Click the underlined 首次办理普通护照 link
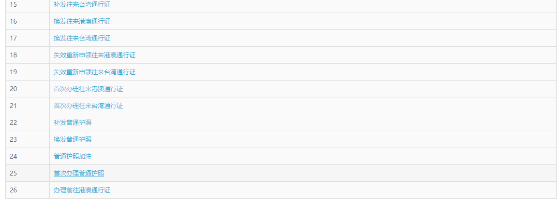This screenshot has height=203, width=560. coord(79,173)
